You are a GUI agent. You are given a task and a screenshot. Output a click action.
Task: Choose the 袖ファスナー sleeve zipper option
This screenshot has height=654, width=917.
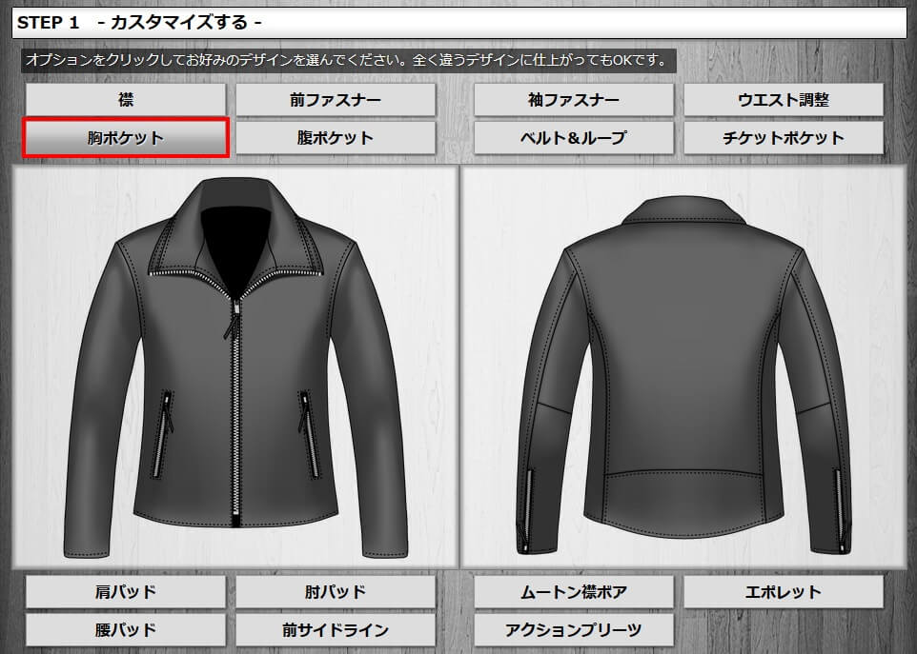[574, 100]
